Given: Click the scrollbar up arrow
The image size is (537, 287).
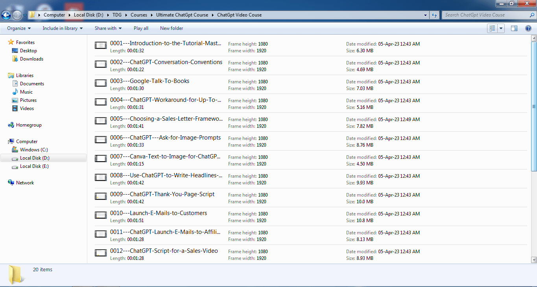Looking at the screenshot, I should click(534, 38).
